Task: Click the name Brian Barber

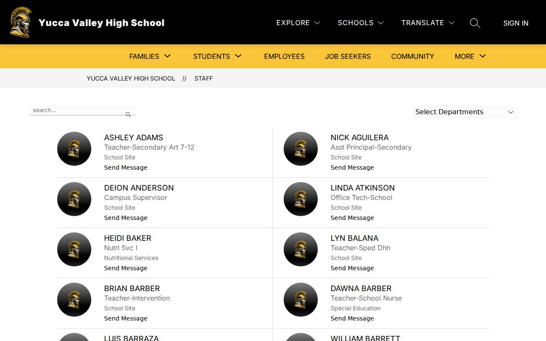Action: click(x=132, y=289)
